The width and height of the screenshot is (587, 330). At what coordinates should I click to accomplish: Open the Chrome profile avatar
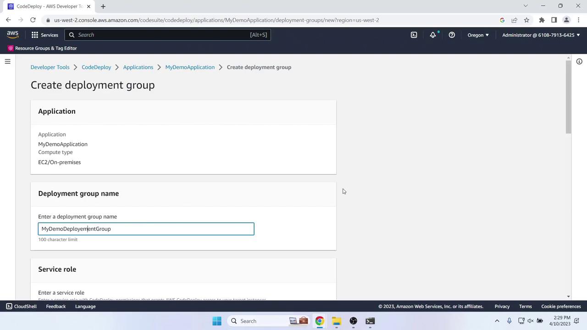point(566,20)
